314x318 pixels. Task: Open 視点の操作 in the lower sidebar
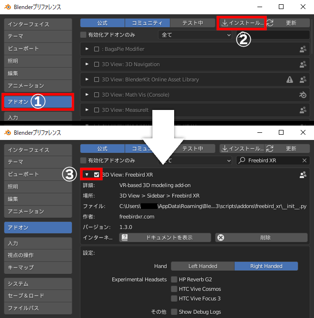[x=38, y=255]
